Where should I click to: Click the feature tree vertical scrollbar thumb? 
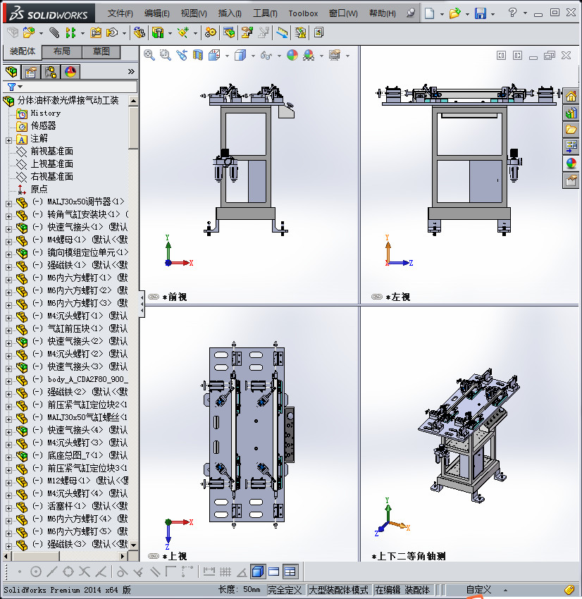pos(133,128)
